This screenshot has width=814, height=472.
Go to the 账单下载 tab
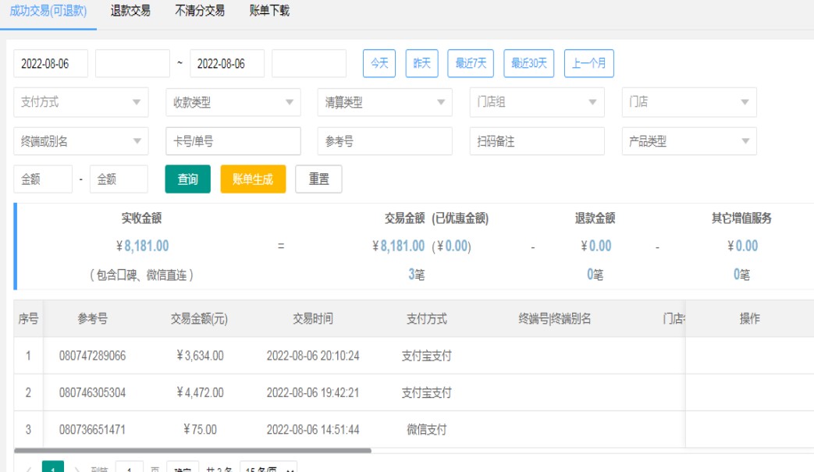point(269,11)
